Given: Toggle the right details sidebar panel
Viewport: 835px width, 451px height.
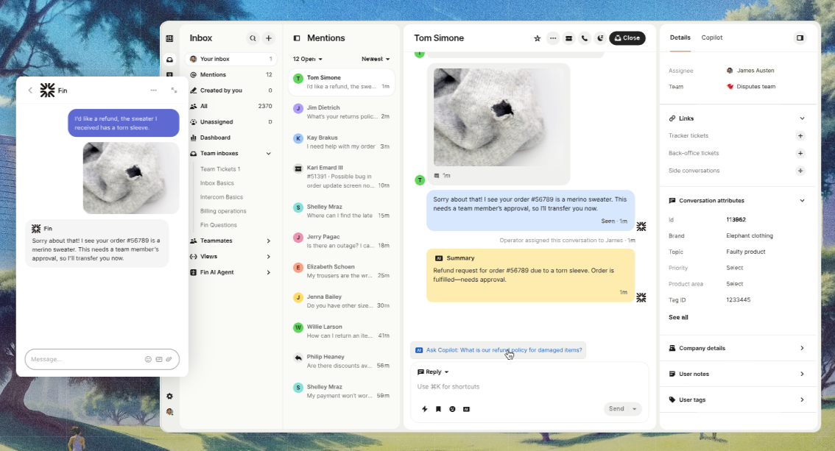Looking at the screenshot, I should (x=800, y=38).
